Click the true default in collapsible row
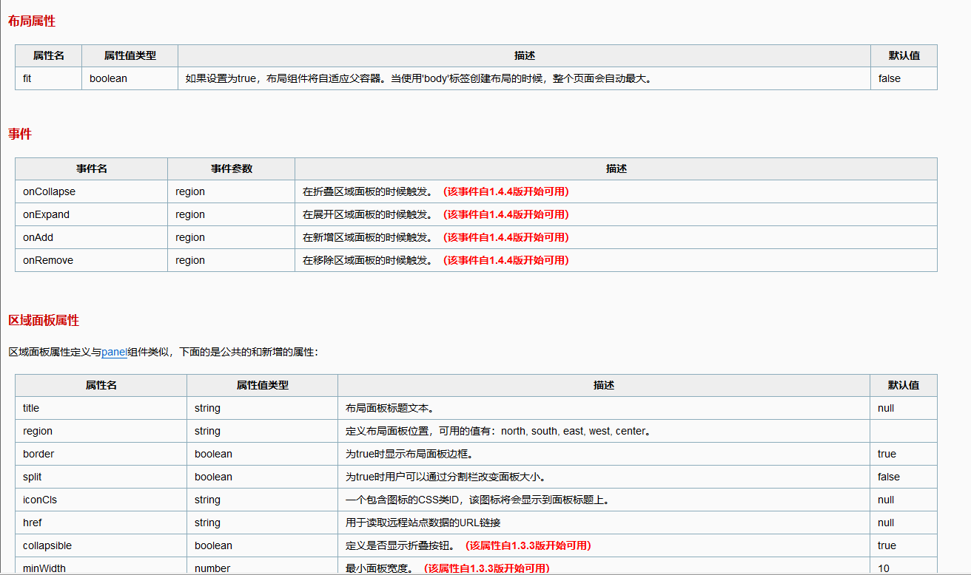This screenshot has width=971, height=575. click(887, 545)
